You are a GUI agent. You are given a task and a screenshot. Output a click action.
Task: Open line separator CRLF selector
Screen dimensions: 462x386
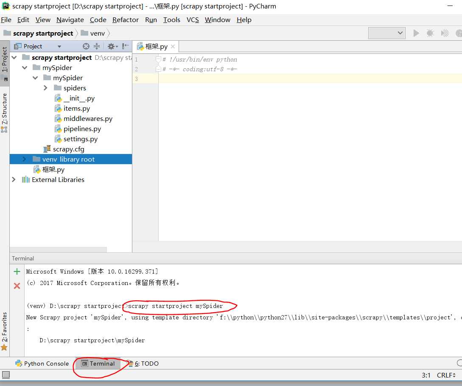pos(446,375)
